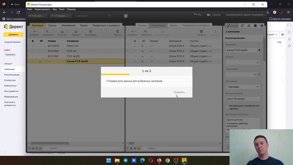Open the swap-arrows tab in the right panel
Screen dimensions: 293x165
[x=242, y=26]
